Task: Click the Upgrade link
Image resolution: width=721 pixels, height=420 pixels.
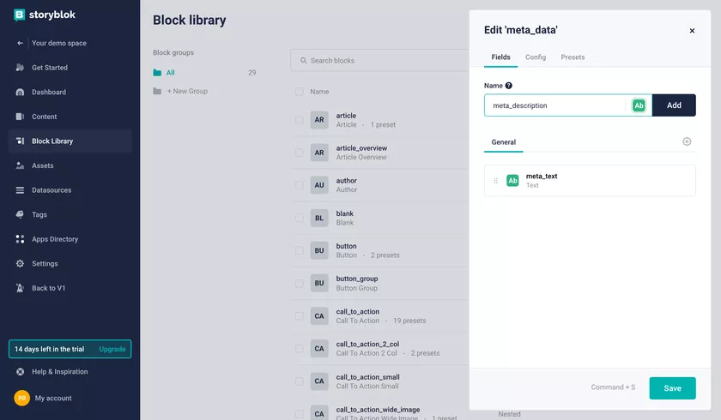Action: point(112,350)
